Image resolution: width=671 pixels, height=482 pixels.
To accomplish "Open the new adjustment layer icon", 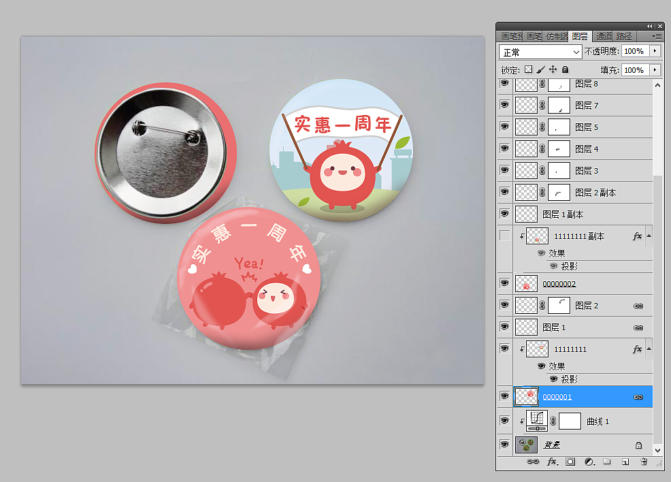I will coord(589,462).
